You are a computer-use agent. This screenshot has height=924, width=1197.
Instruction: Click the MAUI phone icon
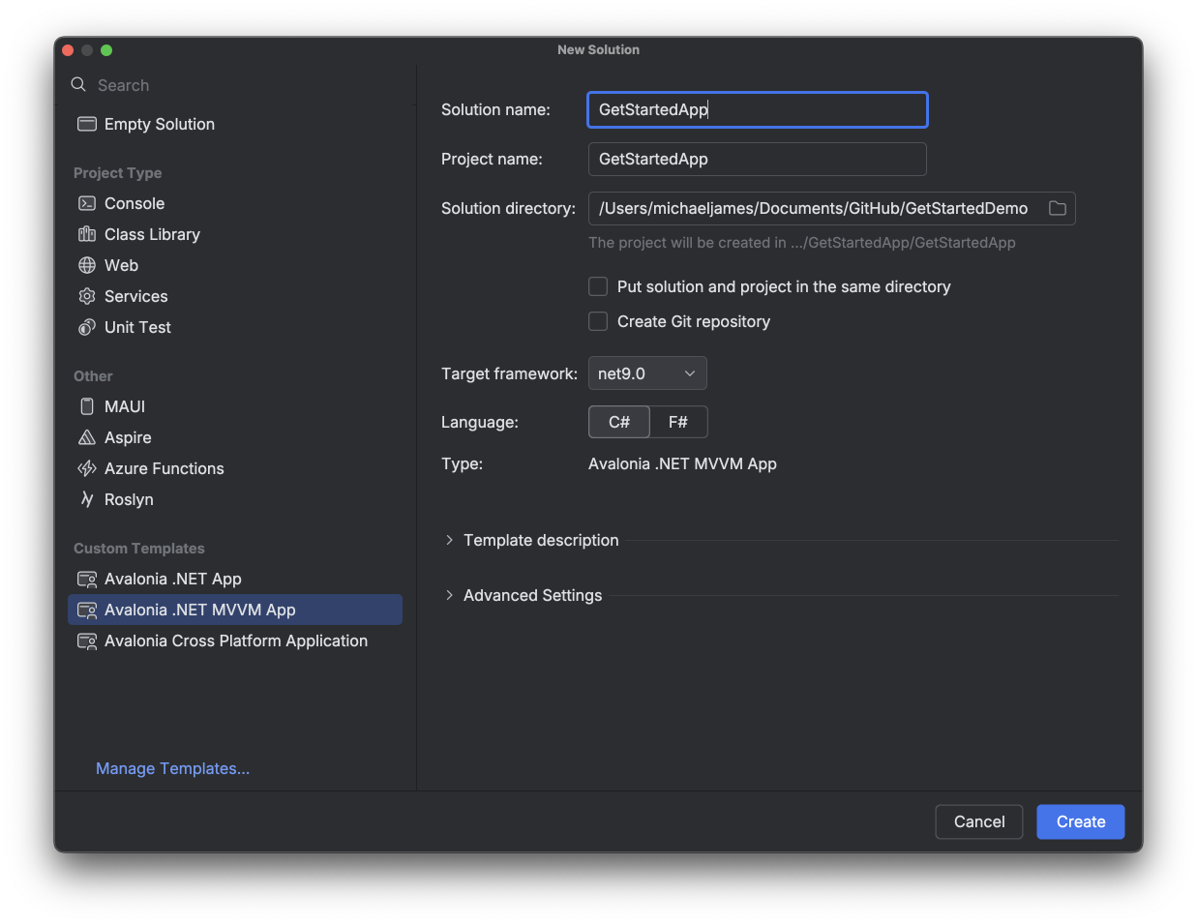coord(87,406)
